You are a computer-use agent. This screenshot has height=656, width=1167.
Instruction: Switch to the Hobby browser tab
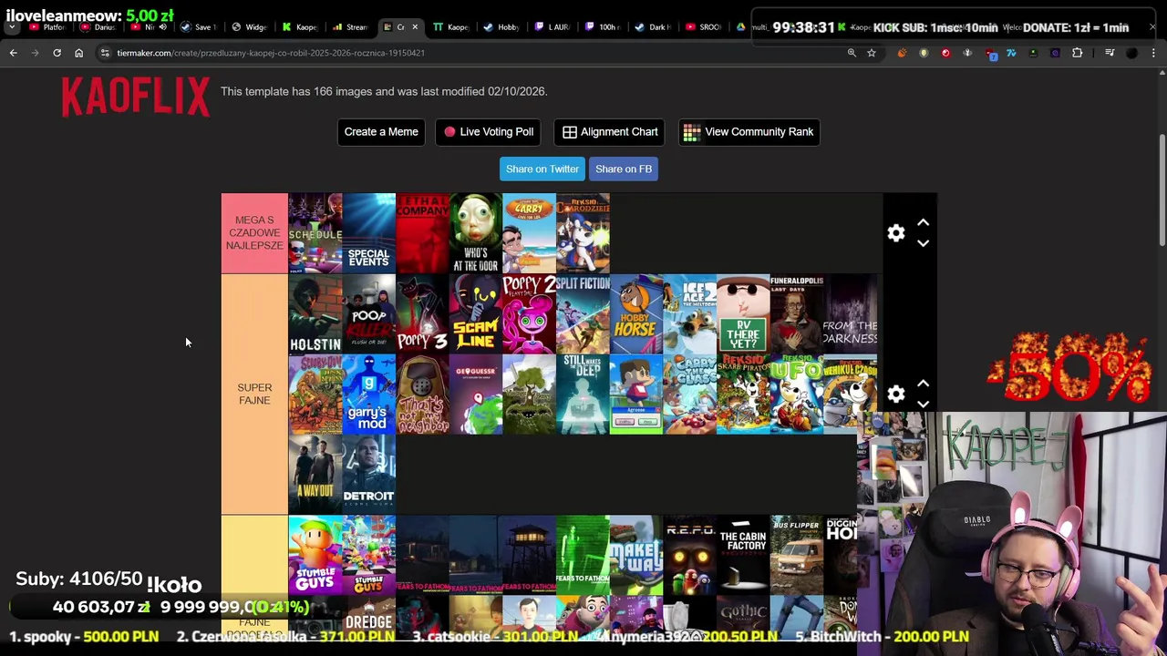(x=501, y=26)
